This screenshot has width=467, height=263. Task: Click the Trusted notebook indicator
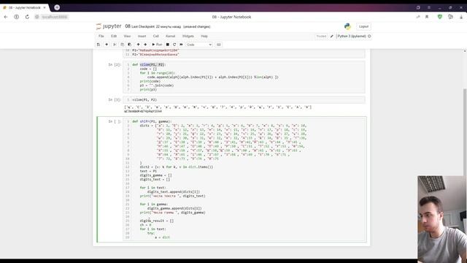321,36
